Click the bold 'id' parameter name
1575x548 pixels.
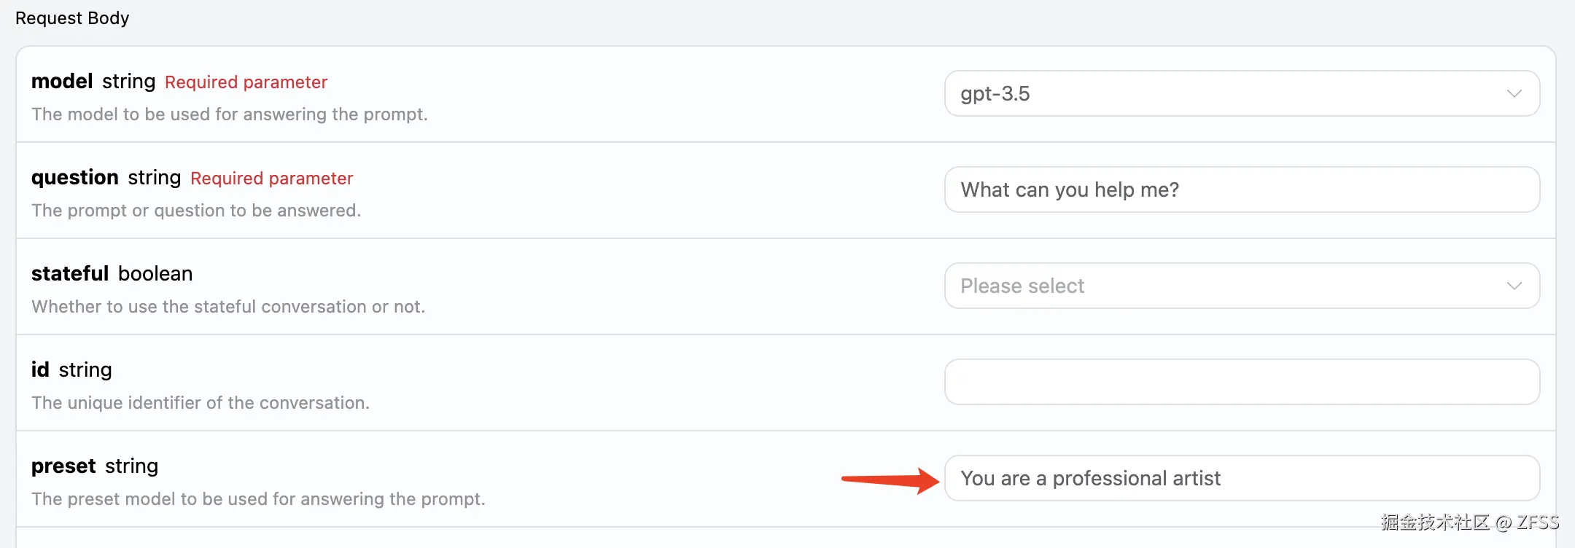click(40, 370)
